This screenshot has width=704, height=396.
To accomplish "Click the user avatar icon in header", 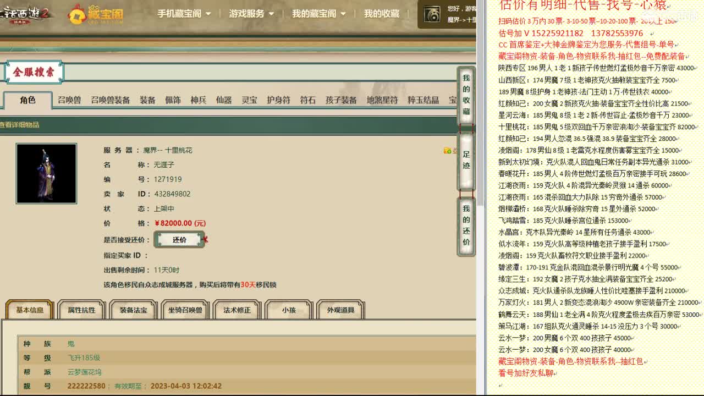I will point(433,14).
